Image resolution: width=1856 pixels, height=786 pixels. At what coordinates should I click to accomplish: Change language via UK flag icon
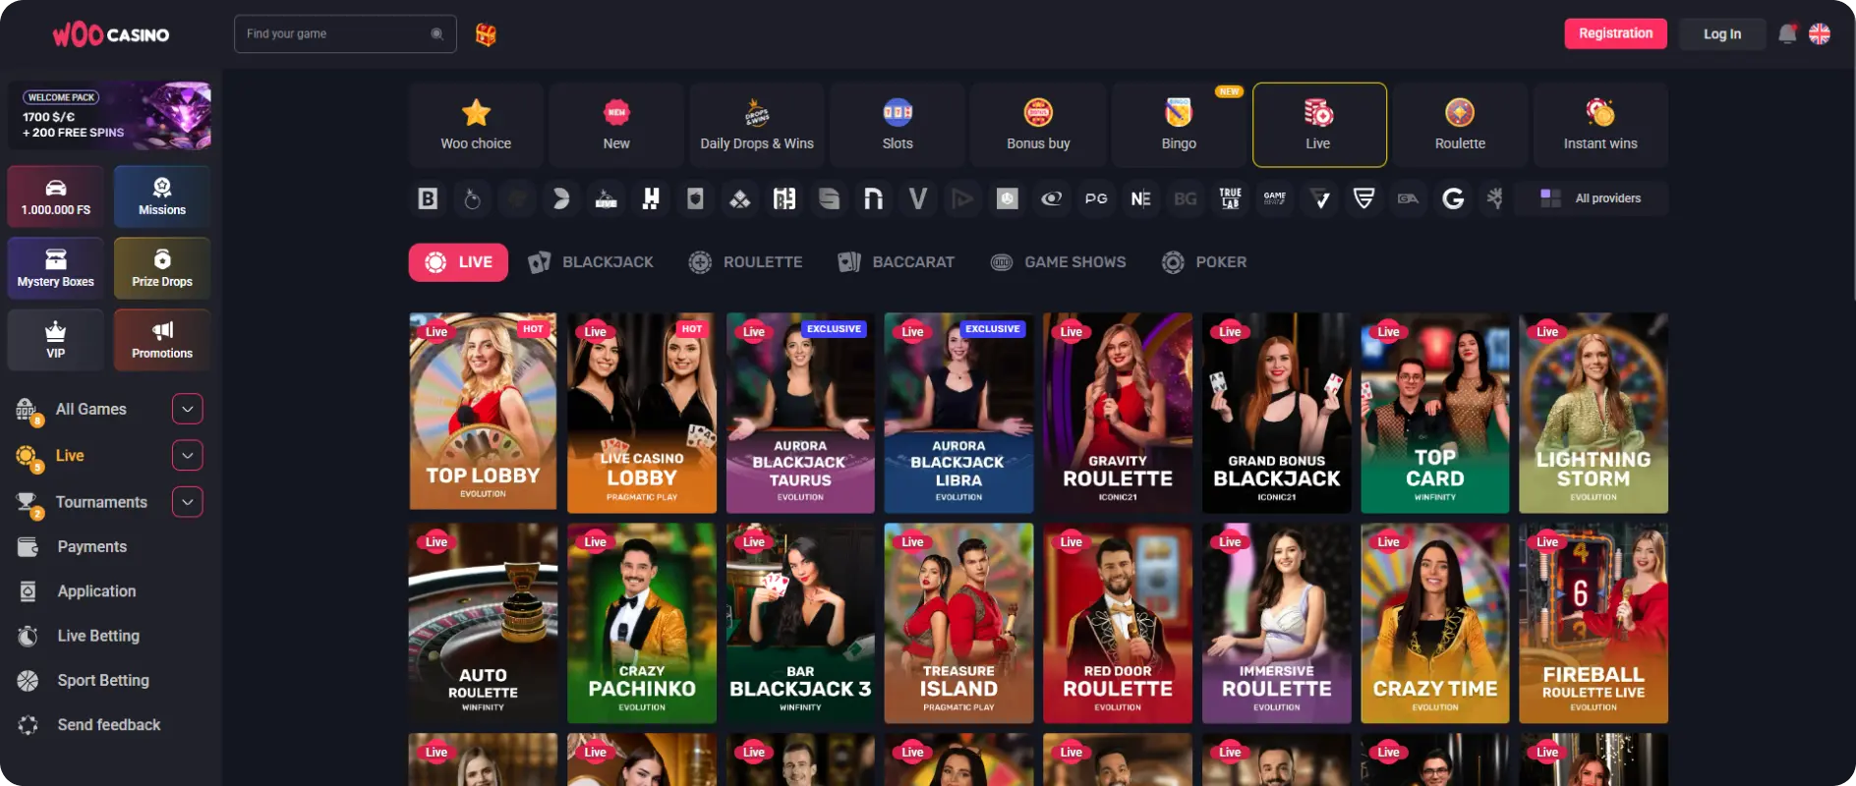1820,33
